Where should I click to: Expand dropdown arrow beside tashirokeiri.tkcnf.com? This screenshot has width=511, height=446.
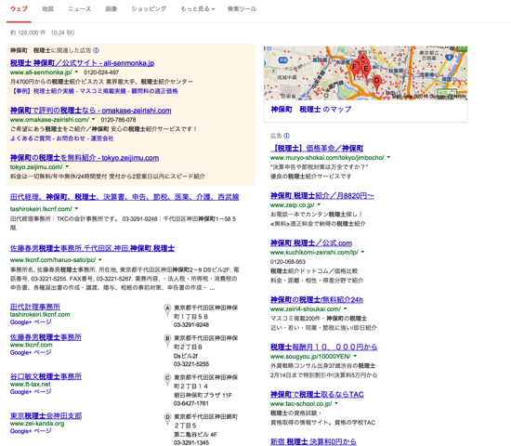coord(76,209)
